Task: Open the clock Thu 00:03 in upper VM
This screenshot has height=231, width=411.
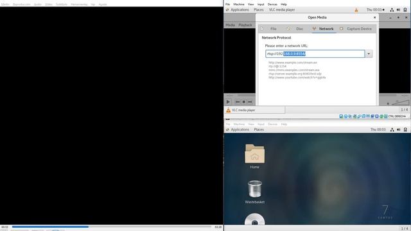Action: (375, 10)
